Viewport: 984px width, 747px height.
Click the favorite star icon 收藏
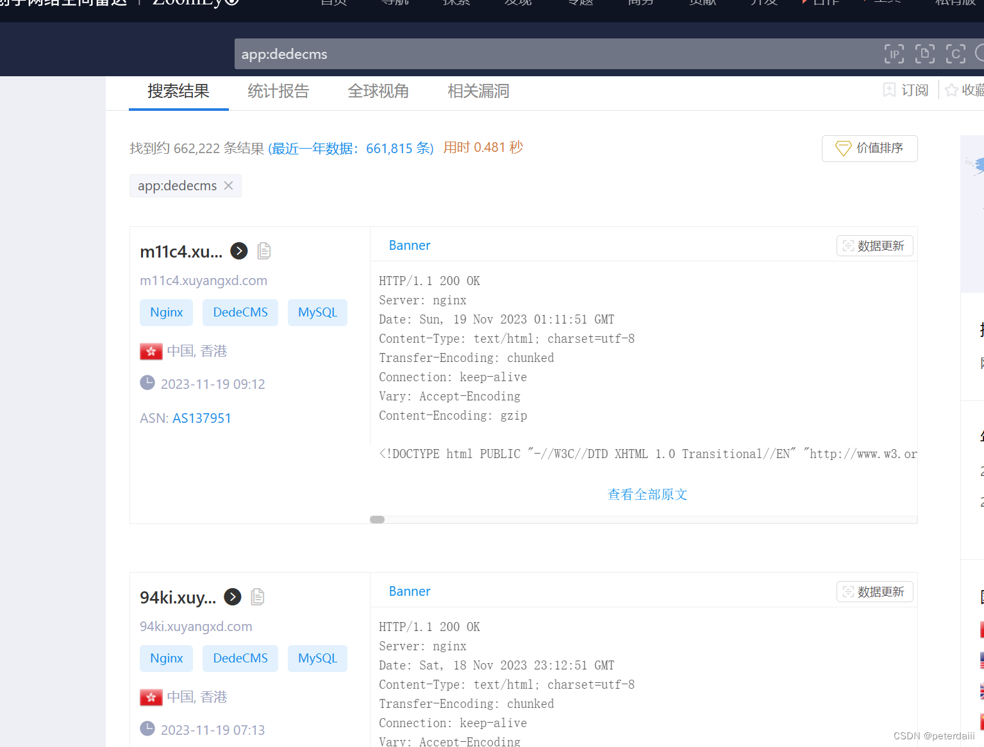coord(951,90)
